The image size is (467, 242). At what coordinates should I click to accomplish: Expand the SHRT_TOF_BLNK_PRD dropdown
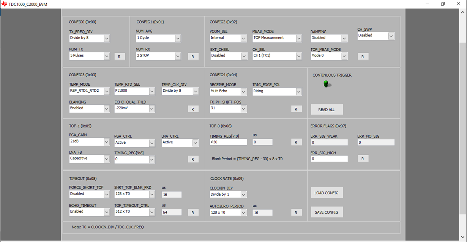point(135,194)
